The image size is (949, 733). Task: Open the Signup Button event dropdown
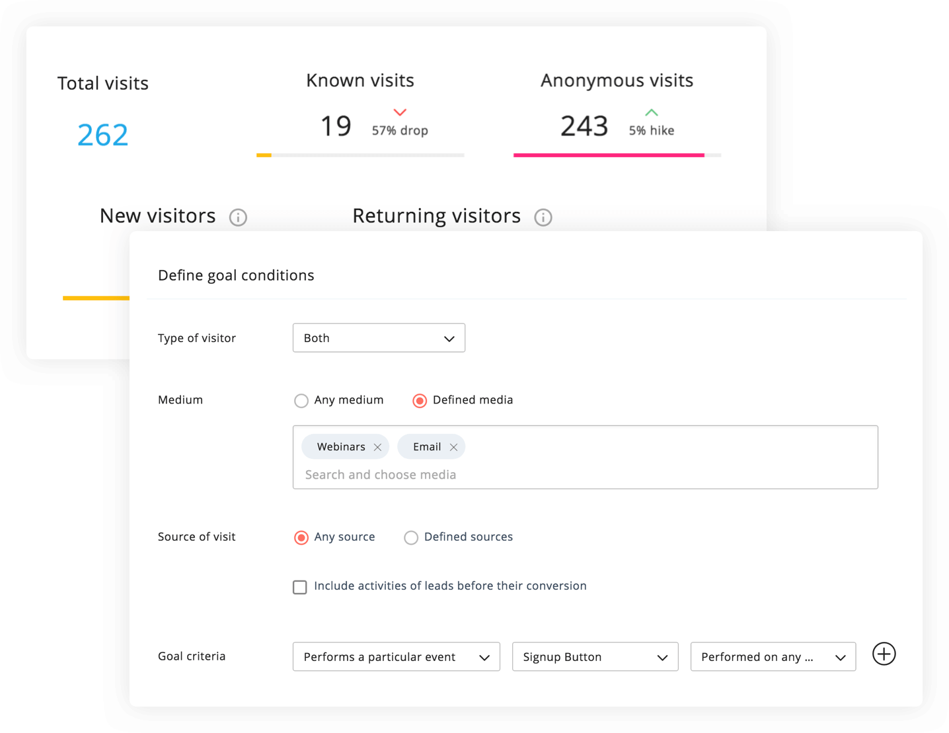click(x=595, y=657)
